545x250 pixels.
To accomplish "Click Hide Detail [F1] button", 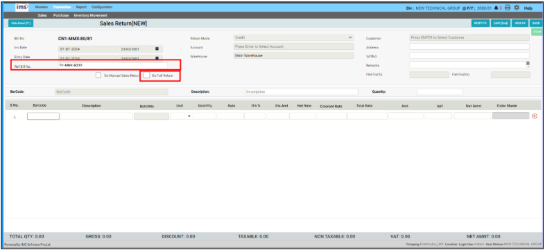I will click(21, 24).
